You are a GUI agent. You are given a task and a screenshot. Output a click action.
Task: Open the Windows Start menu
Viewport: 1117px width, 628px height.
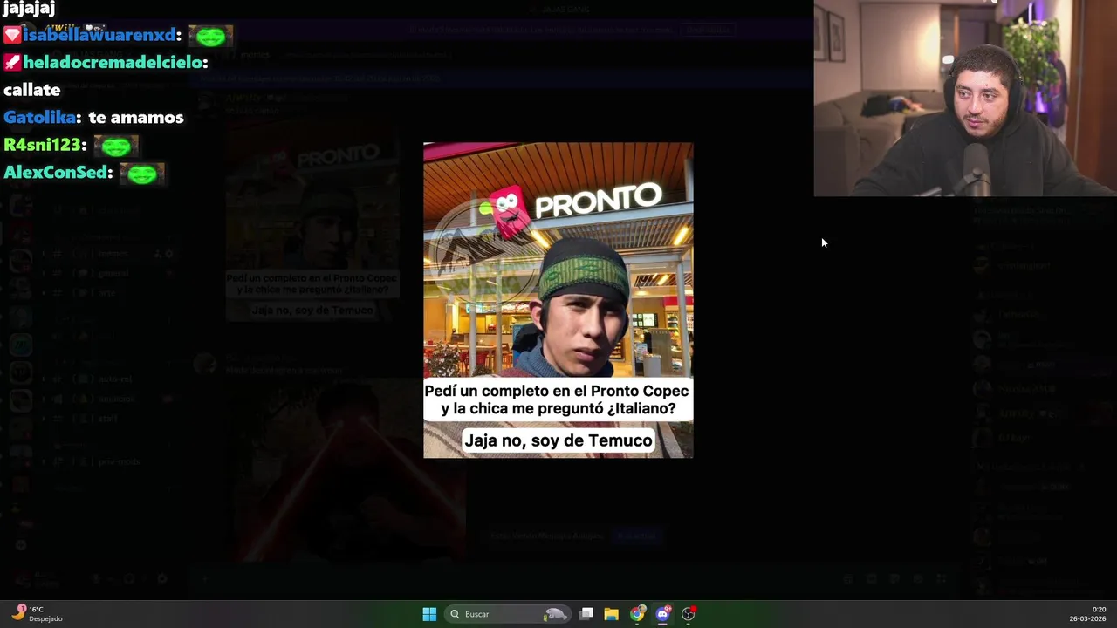(429, 614)
